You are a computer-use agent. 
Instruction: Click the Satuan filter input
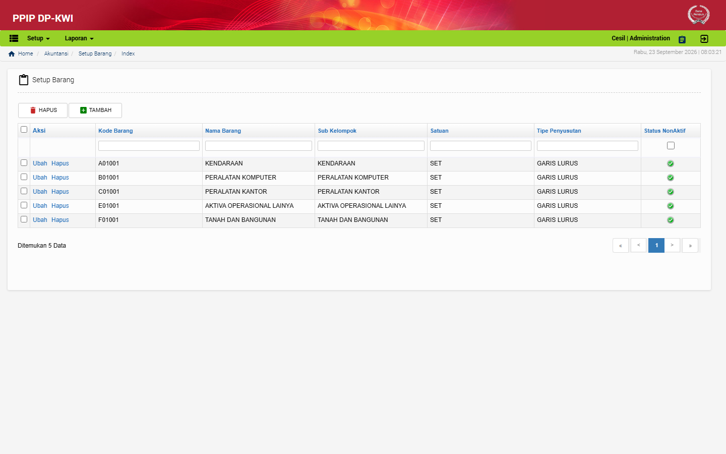coord(480,146)
